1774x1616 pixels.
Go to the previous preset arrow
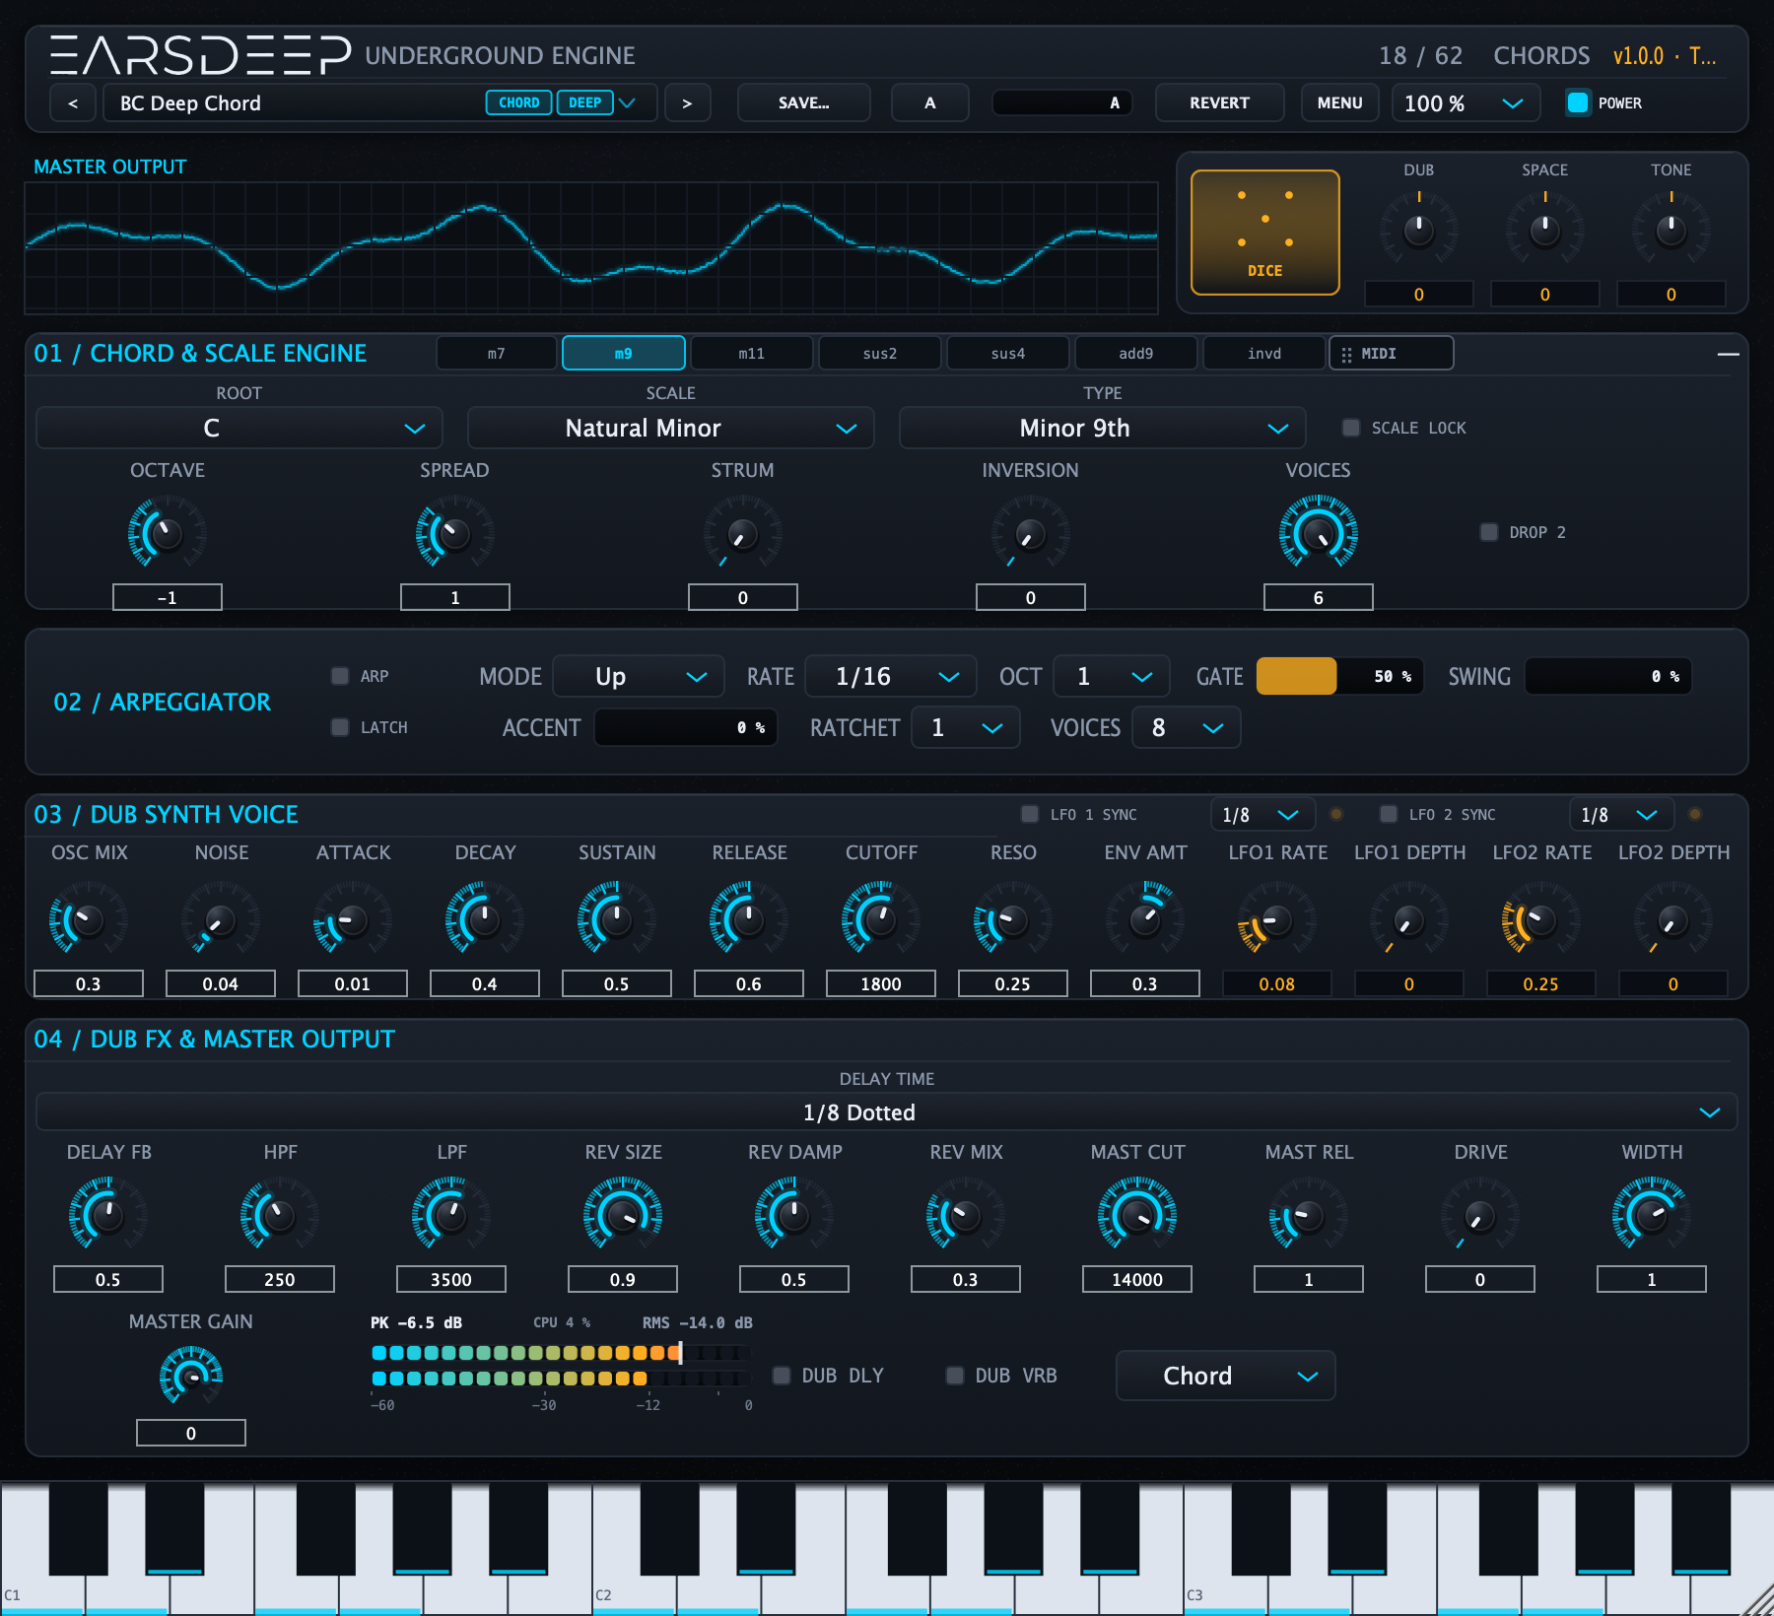(73, 102)
